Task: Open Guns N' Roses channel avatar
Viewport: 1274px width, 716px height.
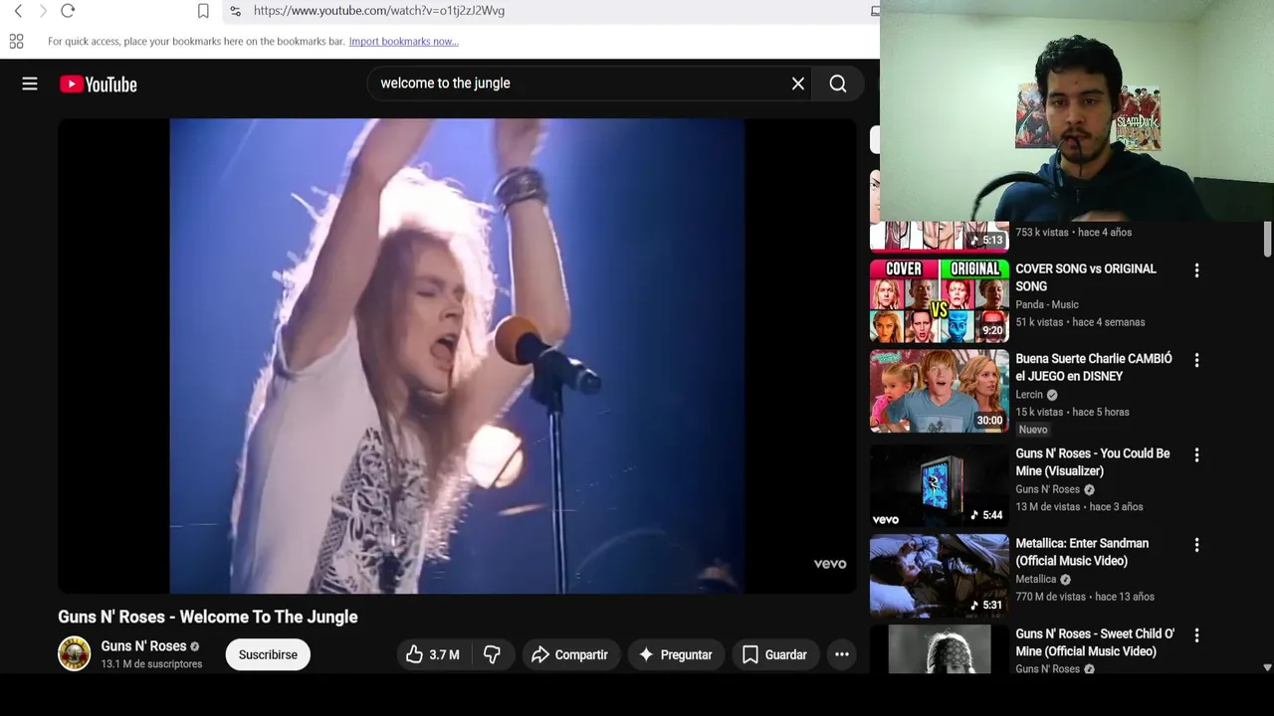Action: click(x=74, y=654)
